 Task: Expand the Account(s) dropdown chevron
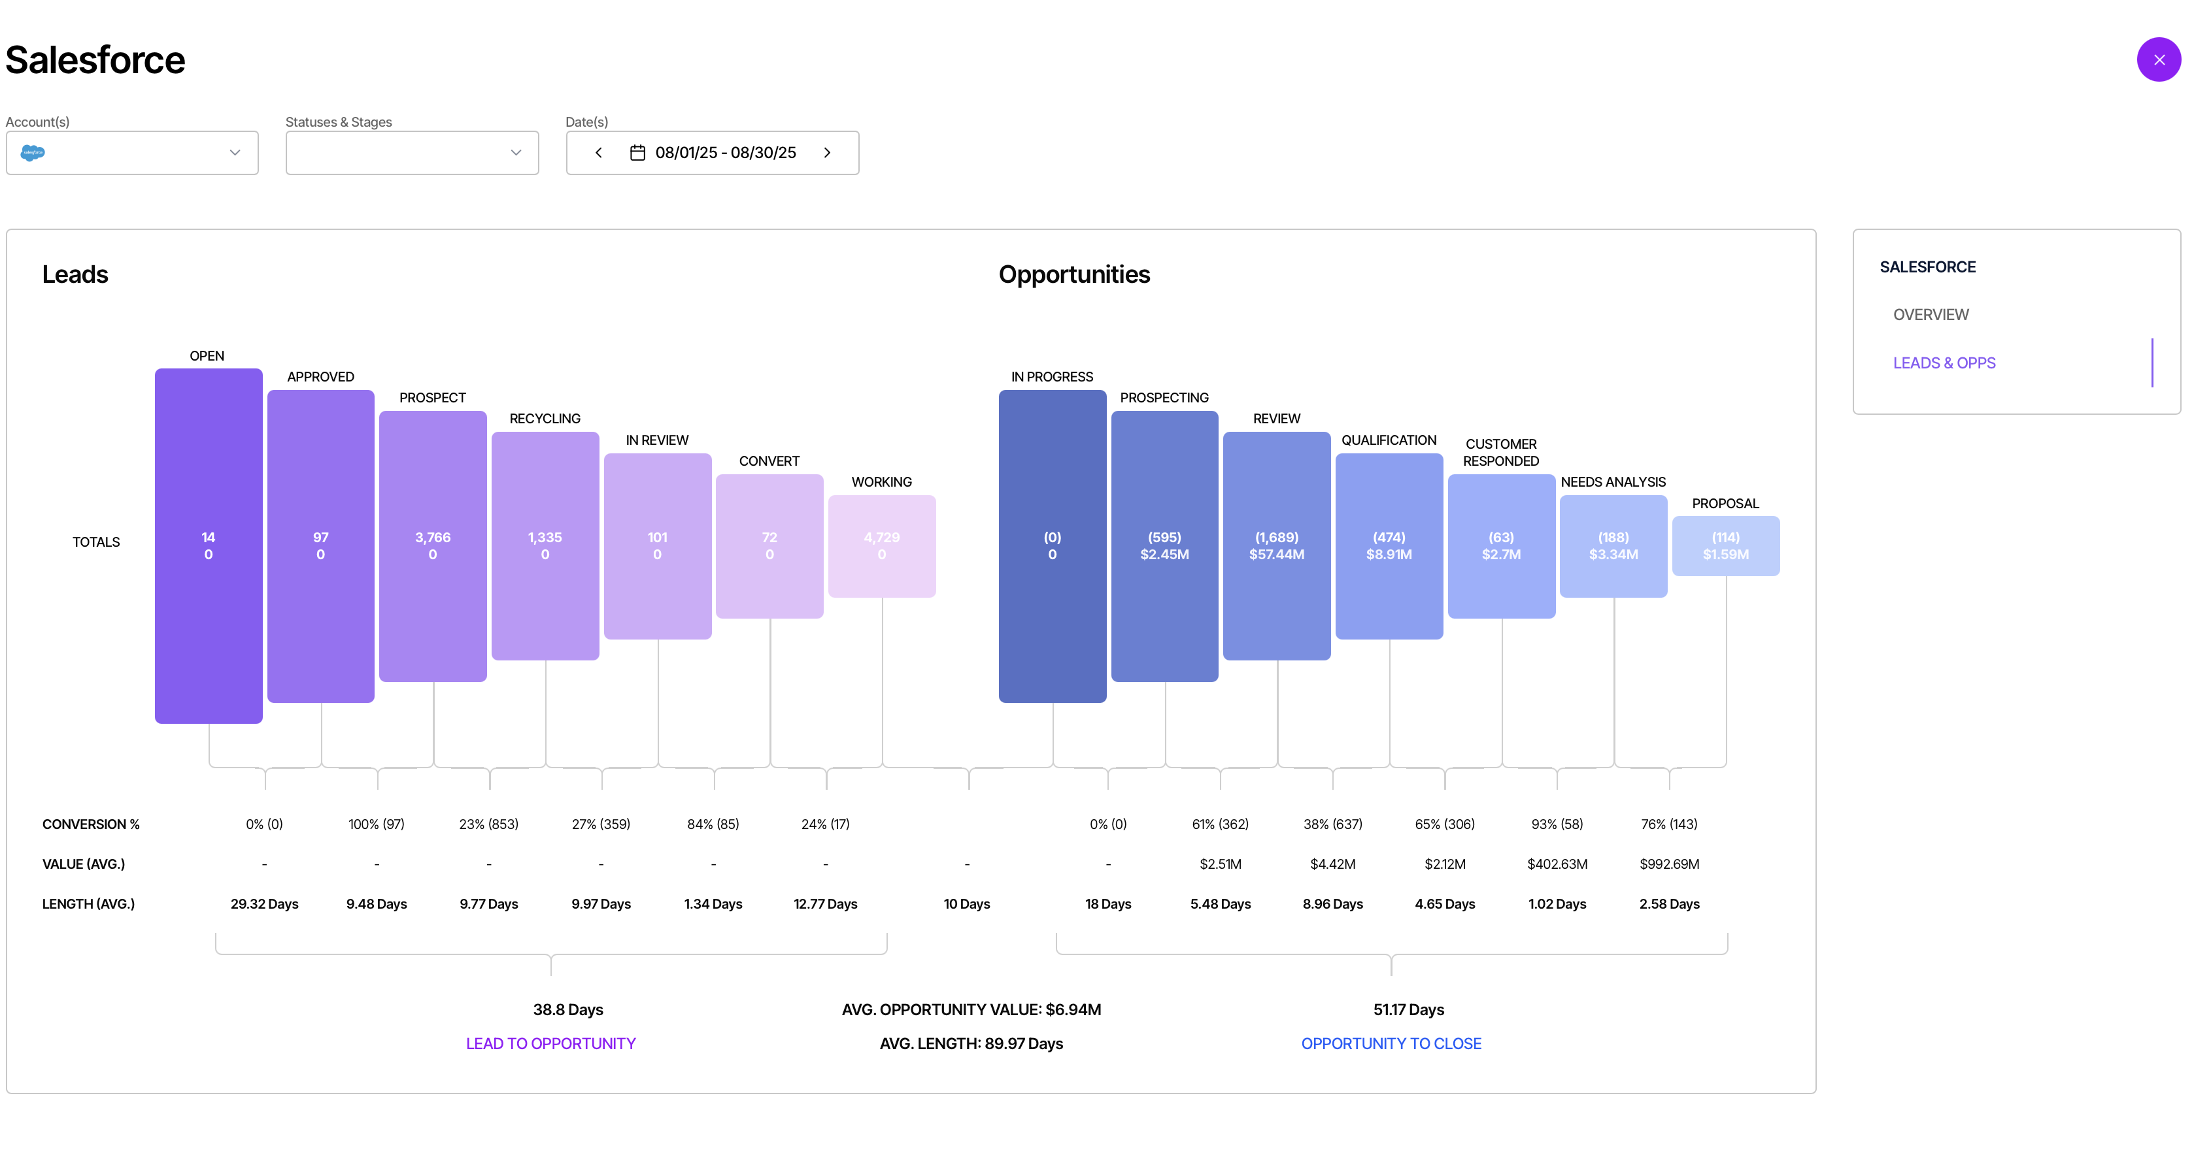[x=235, y=152]
